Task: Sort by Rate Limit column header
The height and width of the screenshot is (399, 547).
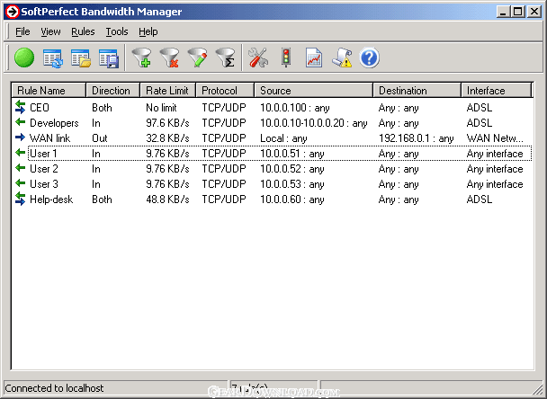Action: click(168, 90)
